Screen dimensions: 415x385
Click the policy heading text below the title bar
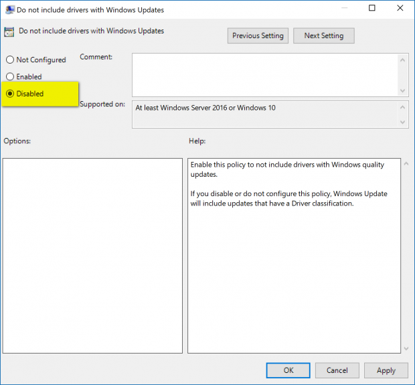[x=91, y=31]
